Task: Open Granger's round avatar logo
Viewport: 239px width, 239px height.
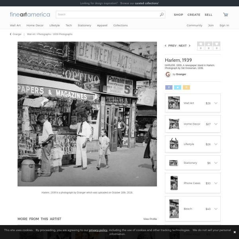Action: click(x=168, y=74)
